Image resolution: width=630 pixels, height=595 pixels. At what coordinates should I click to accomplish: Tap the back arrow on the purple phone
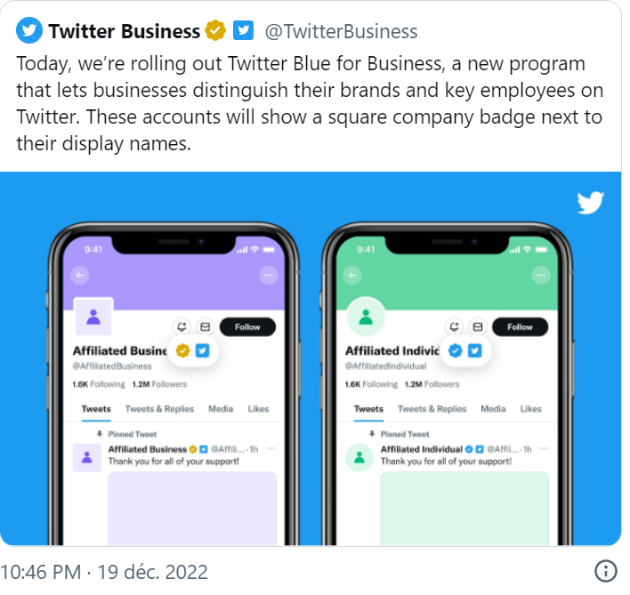click(x=81, y=276)
